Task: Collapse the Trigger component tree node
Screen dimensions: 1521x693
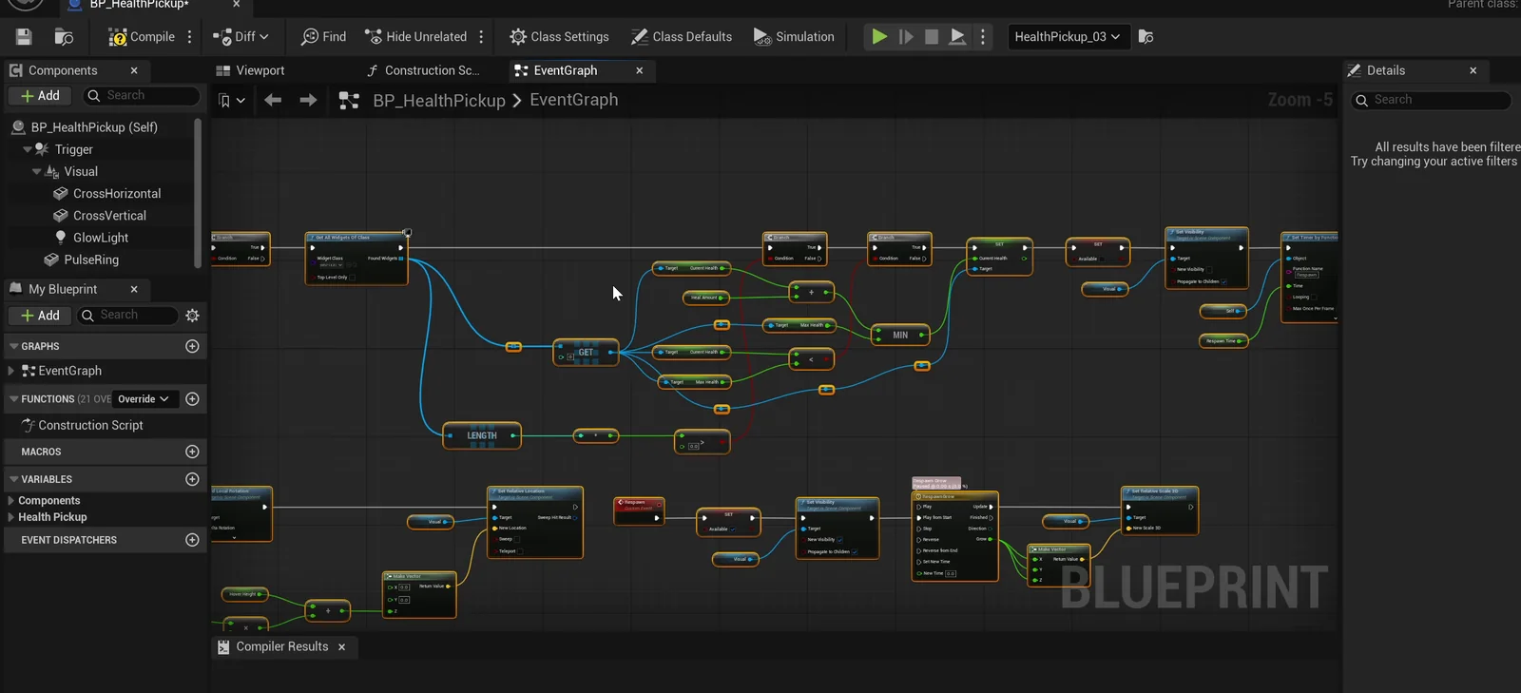Action: [x=28, y=149]
